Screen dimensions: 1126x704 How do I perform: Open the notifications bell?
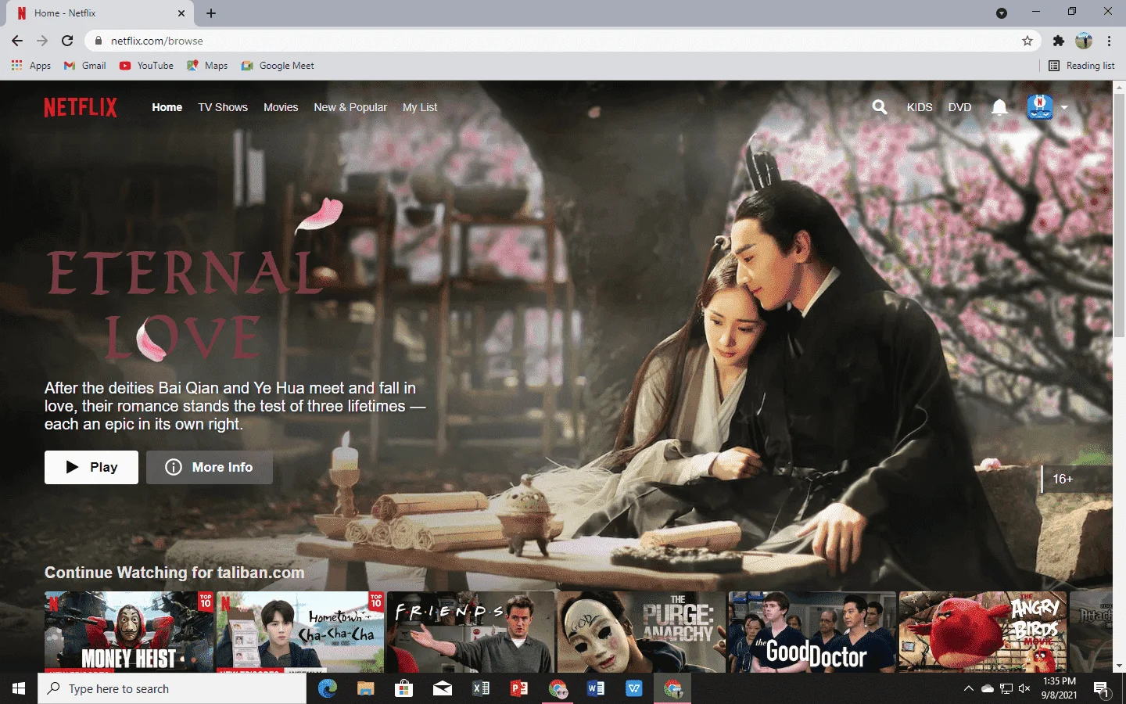[999, 107]
